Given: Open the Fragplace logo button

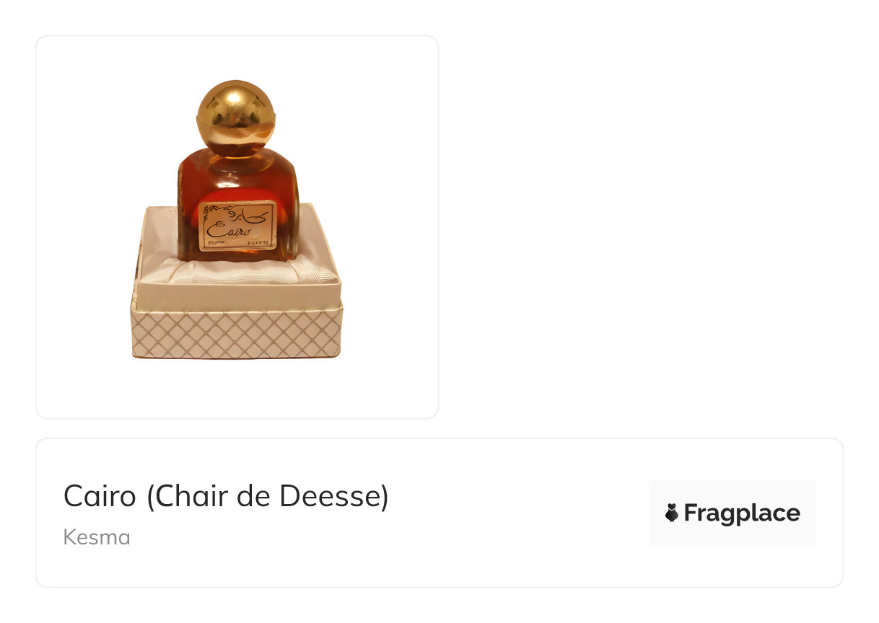Looking at the screenshot, I should [x=732, y=513].
